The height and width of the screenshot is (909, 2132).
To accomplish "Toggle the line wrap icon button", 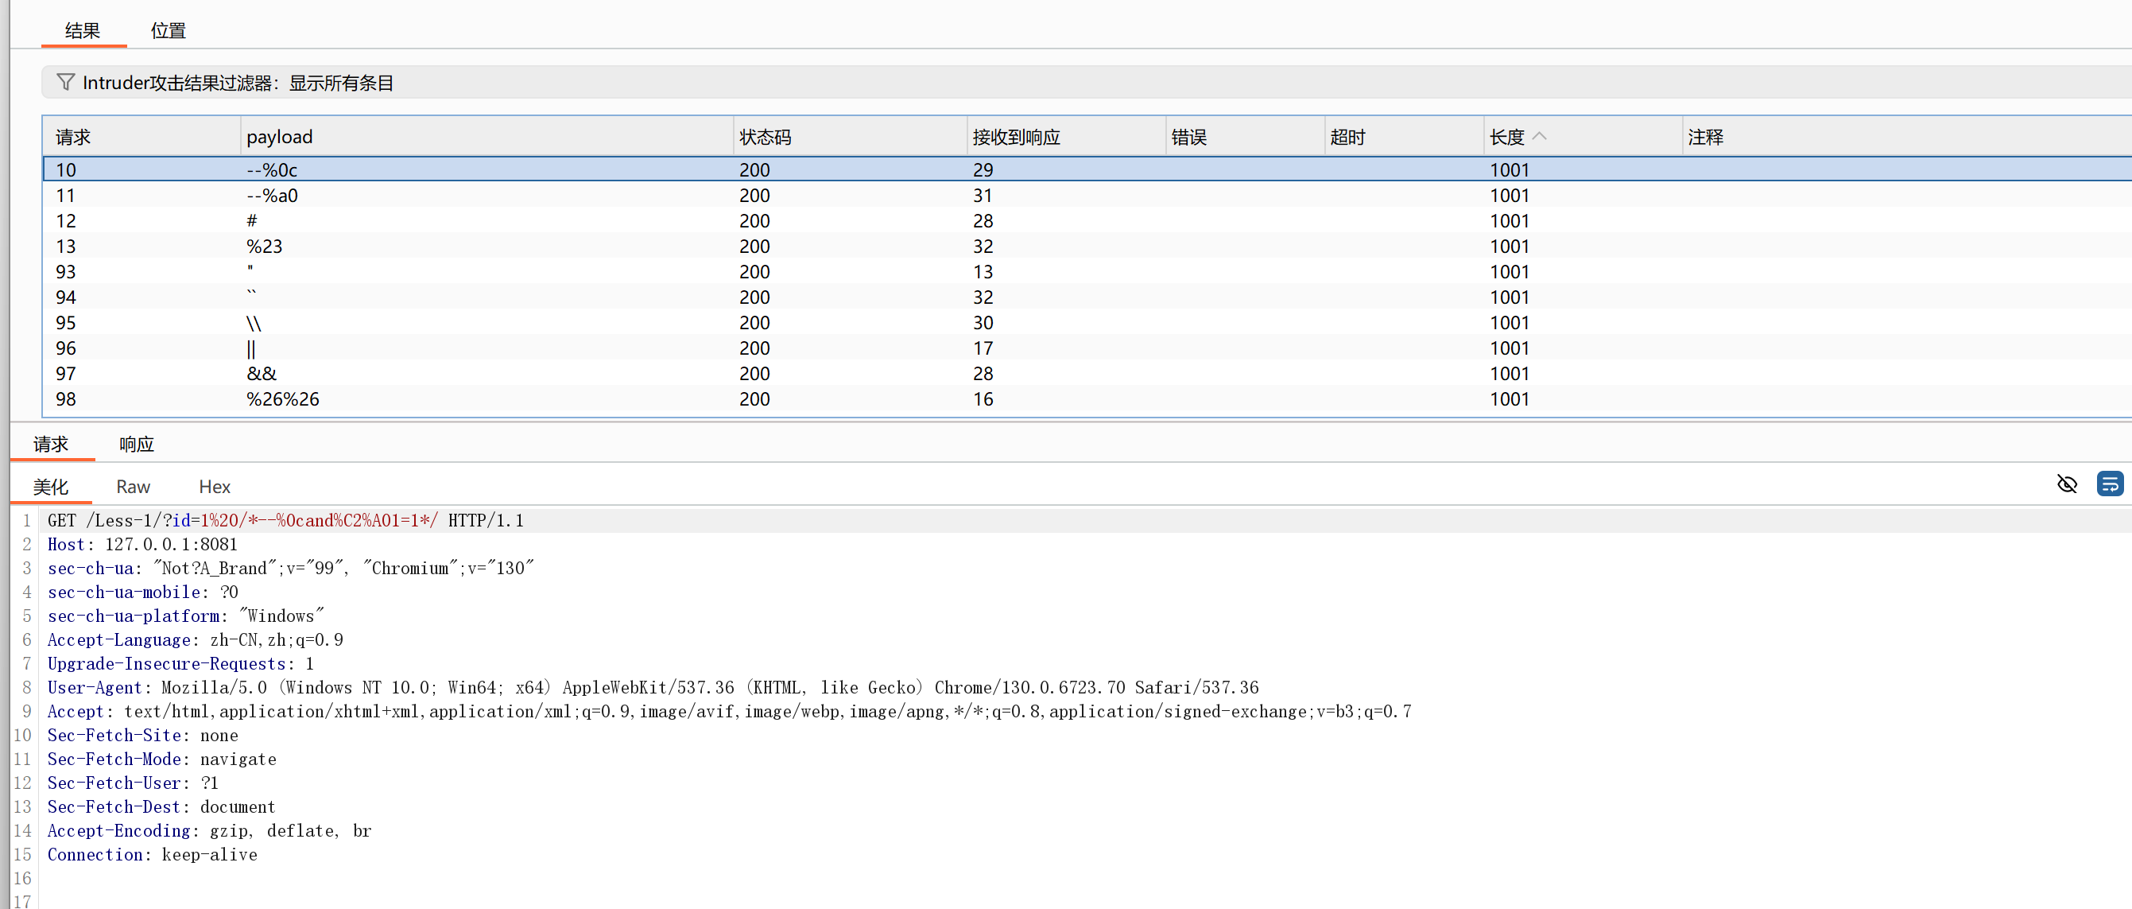I will (x=2110, y=484).
